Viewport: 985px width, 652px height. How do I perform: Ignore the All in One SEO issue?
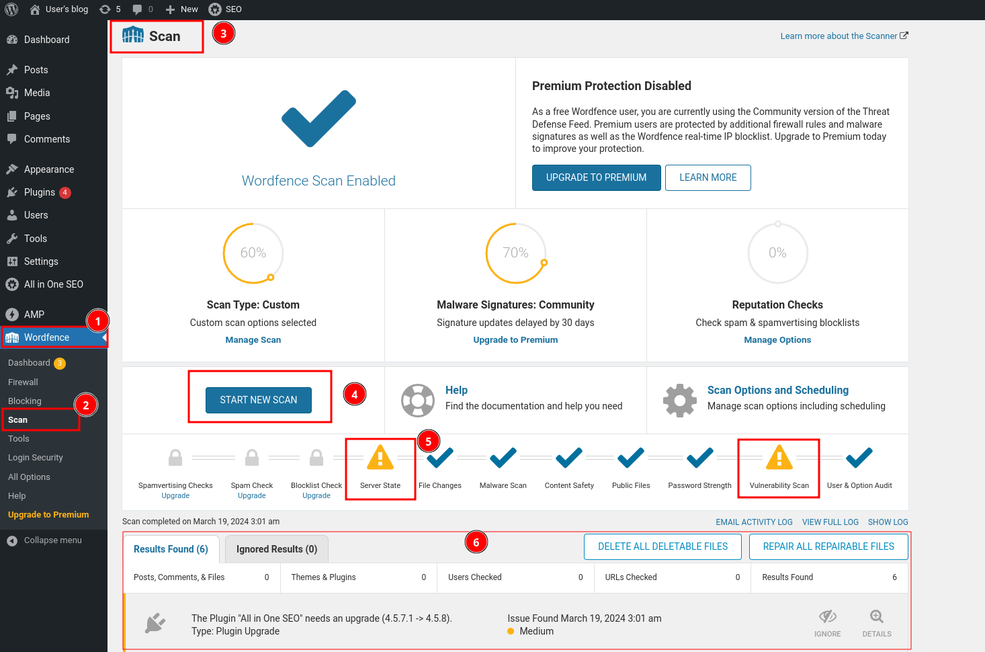coord(827,623)
